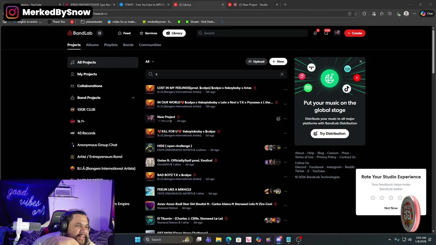Click the red Create button
436x245 pixels.
355,33
